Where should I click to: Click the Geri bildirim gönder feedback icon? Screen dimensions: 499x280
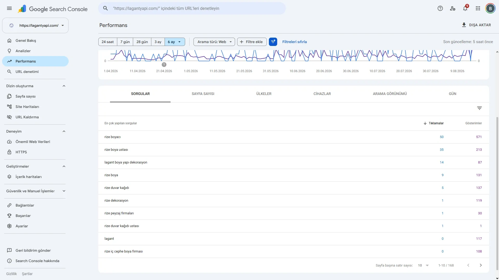[x=9, y=250]
